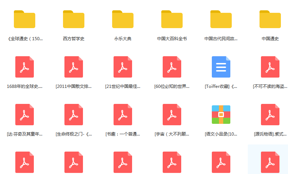Select the [不可不读的海盗... PDF icon

(x=270, y=67)
